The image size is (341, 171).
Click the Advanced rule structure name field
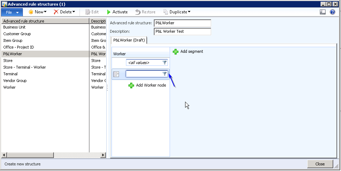182,23
